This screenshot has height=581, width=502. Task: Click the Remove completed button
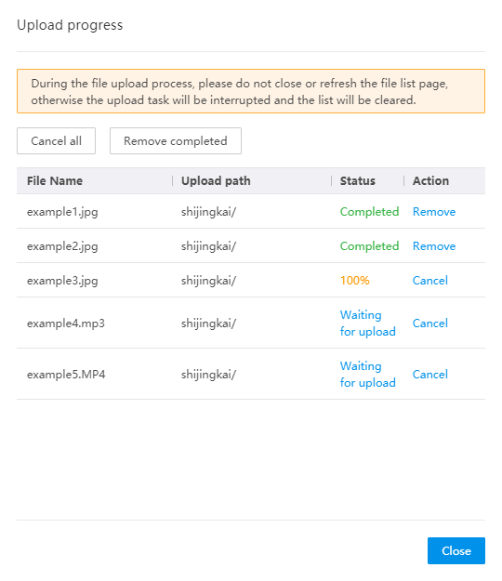click(x=176, y=140)
